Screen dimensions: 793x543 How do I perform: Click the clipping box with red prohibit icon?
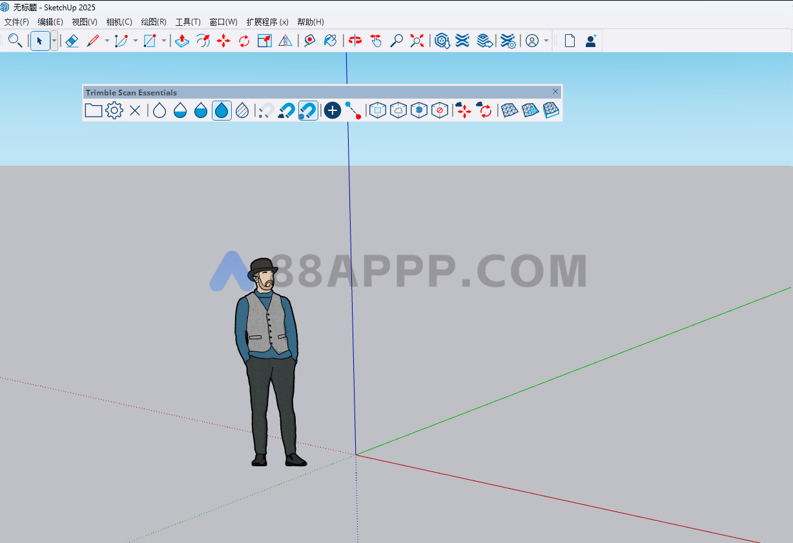pos(440,110)
